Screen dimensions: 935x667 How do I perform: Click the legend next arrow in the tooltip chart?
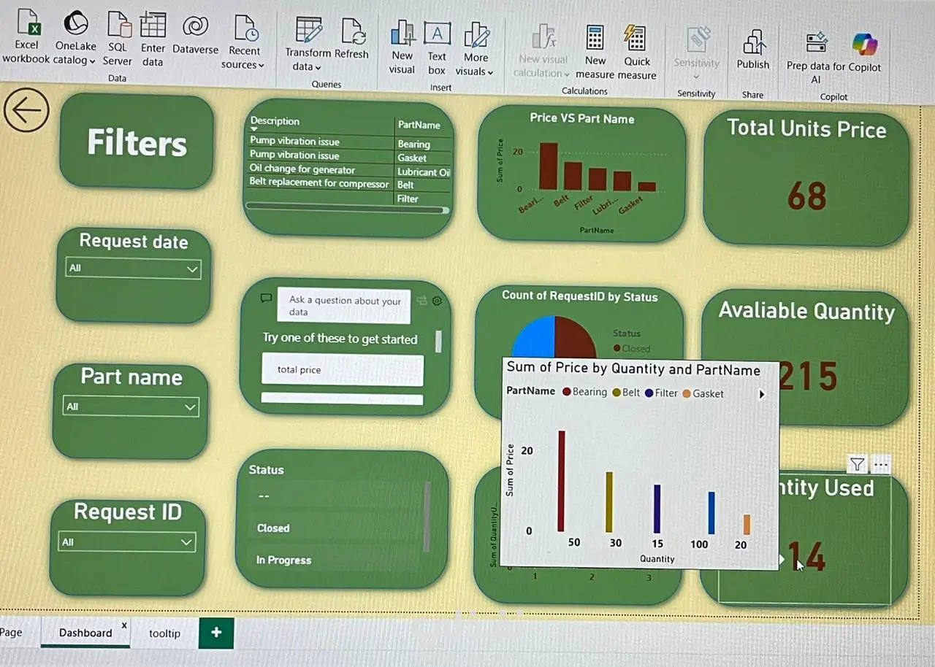762,394
